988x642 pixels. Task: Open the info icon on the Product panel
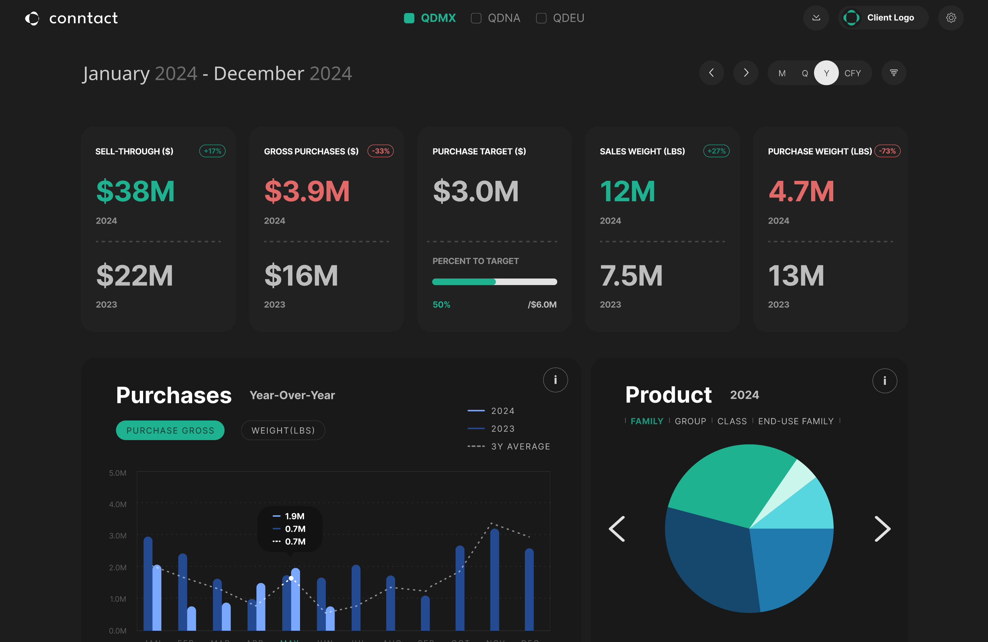[884, 381]
